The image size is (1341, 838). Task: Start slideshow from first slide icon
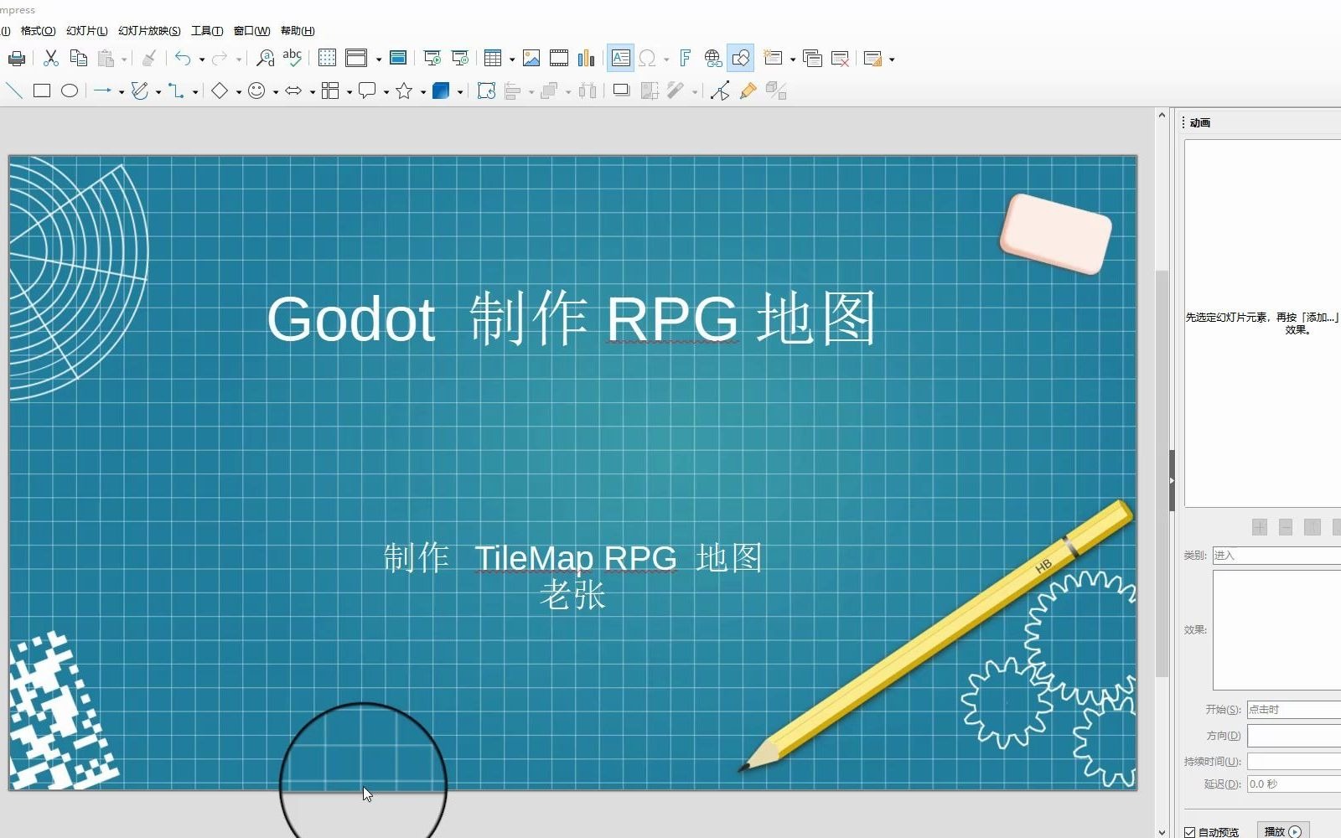tap(432, 58)
